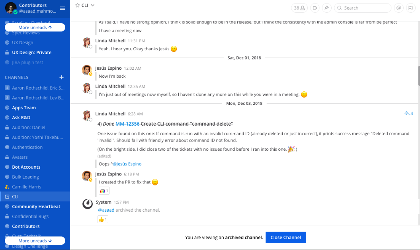Image resolution: width=420 pixels, height=250 pixels.
Task: Jump to More unreads below
Action: point(35,240)
